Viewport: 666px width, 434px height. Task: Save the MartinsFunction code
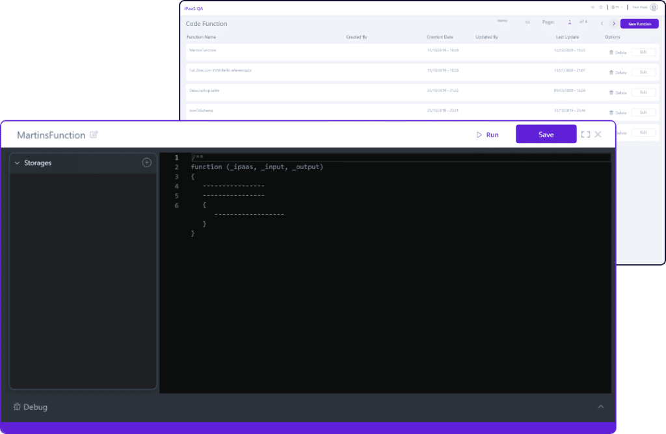tap(546, 134)
